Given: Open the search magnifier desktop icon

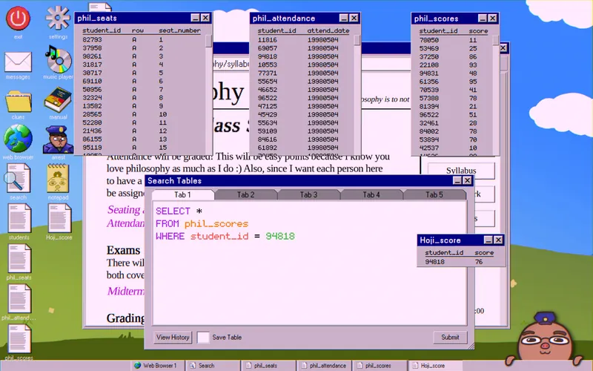Looking at the screenshot, I should pyautogui.click(x=18, y=179).
